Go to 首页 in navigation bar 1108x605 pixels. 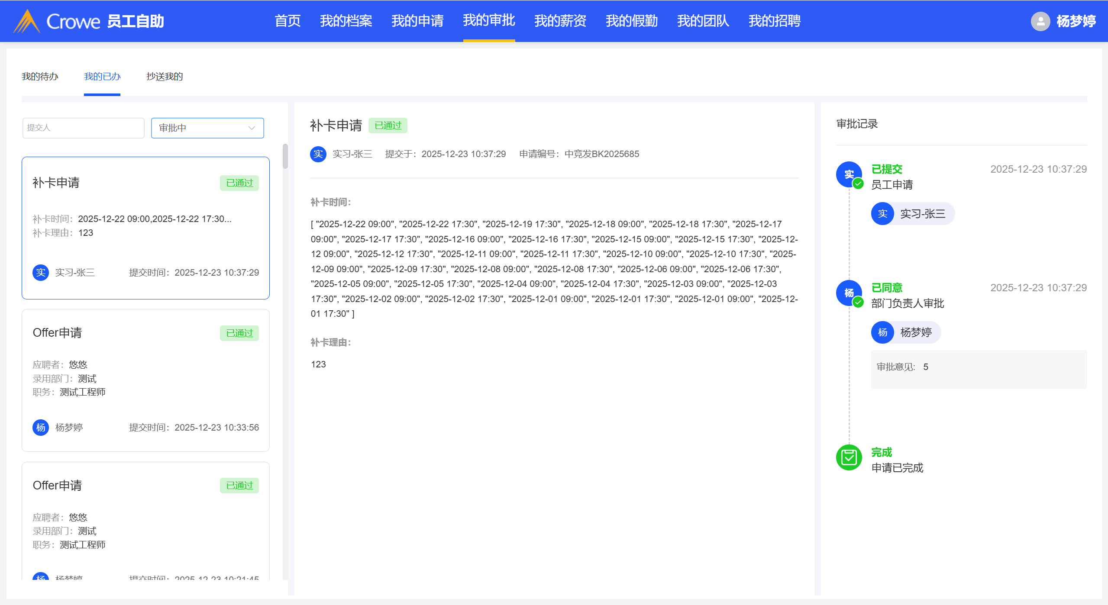pos(287,21)
